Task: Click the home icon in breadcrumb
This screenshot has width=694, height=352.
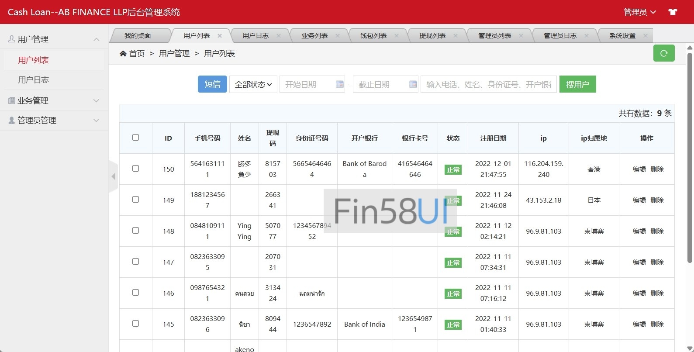Action: coord(123,53)
